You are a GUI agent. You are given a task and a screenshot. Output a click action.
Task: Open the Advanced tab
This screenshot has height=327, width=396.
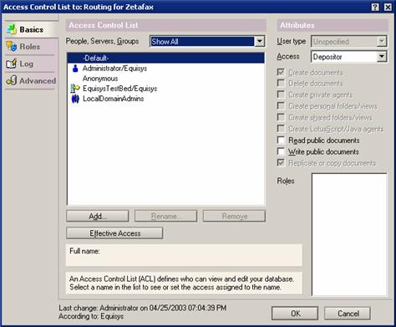pyautogui.click(x=30, y=81)
